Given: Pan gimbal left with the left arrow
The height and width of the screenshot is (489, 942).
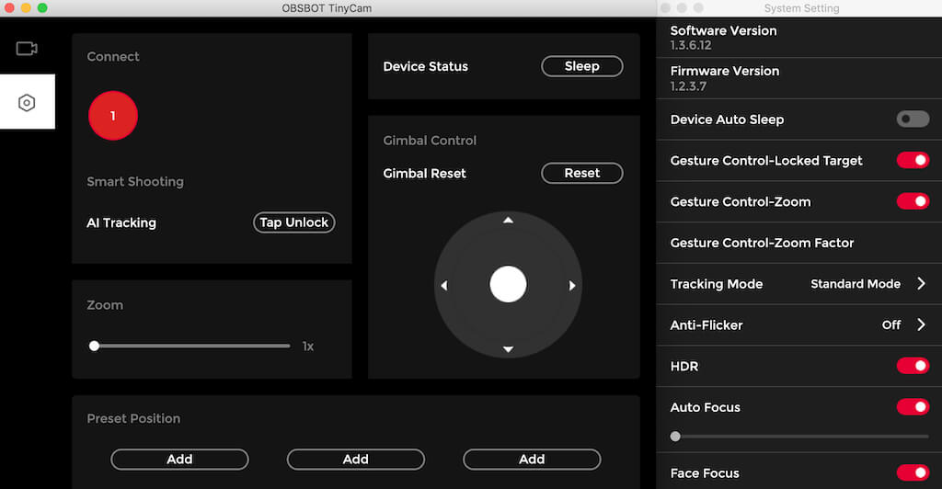Looking at the screenshot, I should point(444,286).
